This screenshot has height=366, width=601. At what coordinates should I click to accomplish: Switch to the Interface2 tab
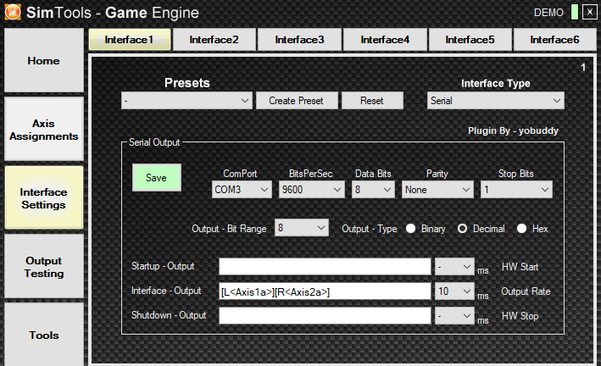point(214,40)
